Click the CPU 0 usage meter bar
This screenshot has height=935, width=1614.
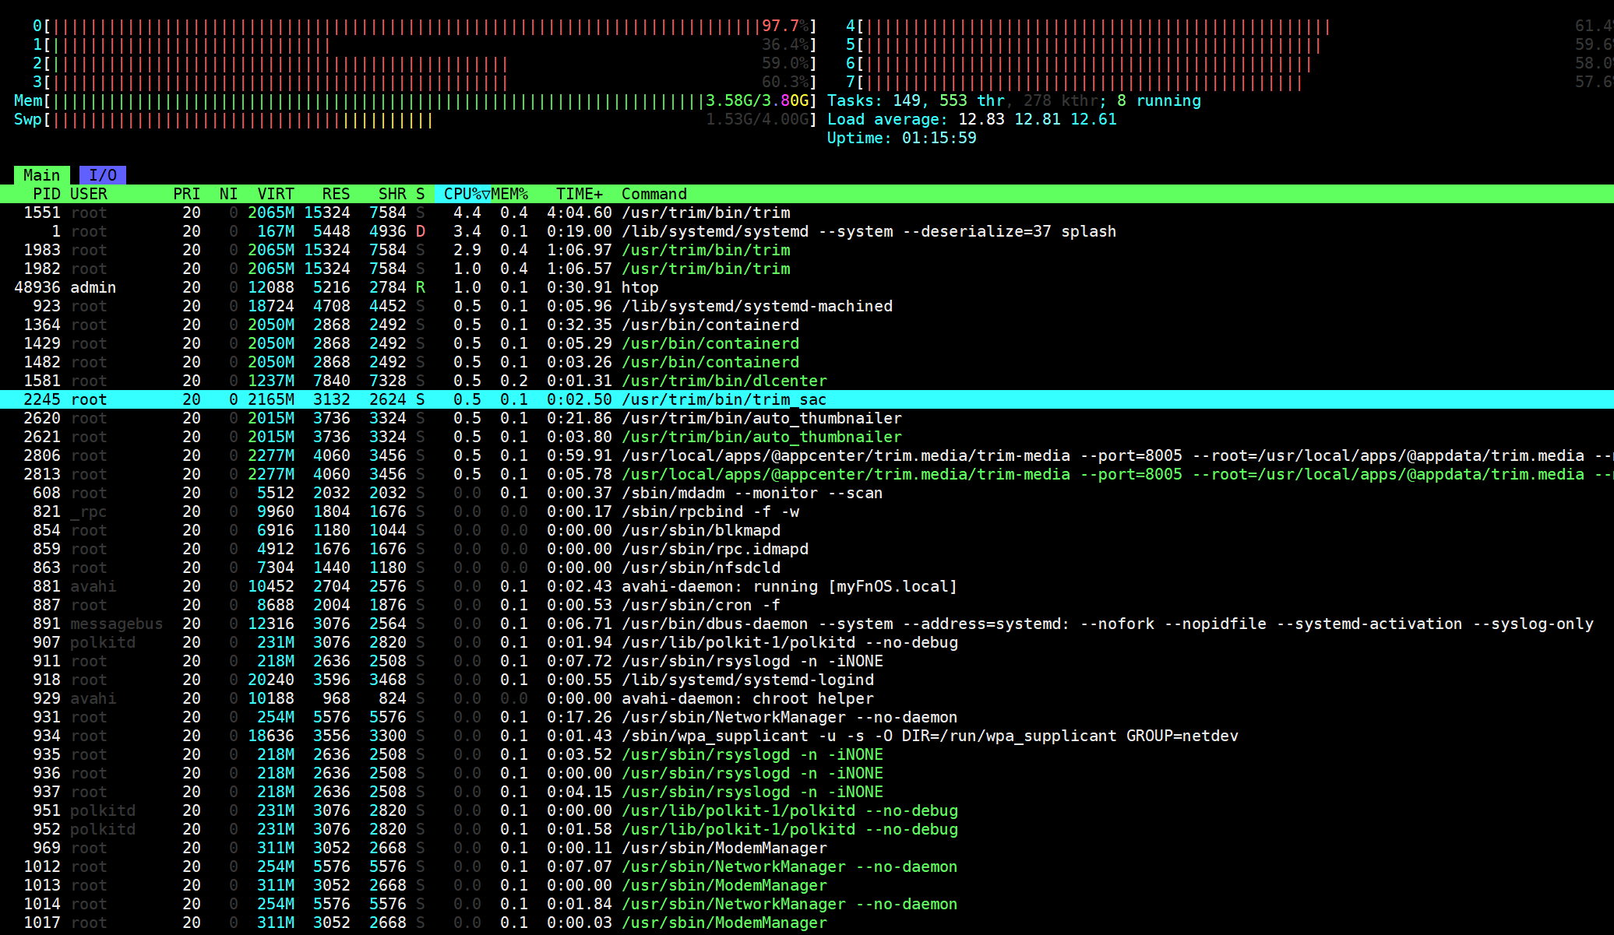point(405,26)
